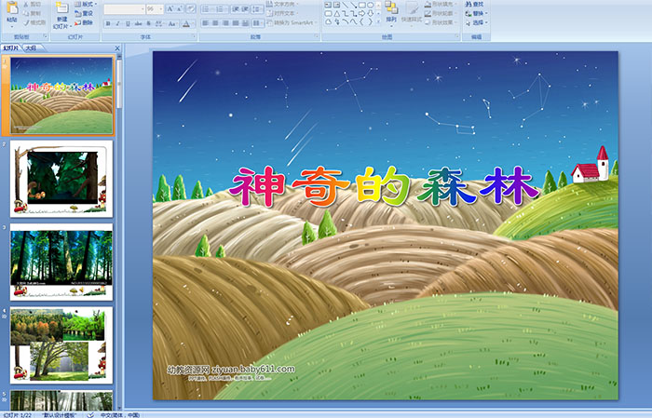The height and width of the screenshot is (418, 652).
Task: Click the Quick Styles (快速样式) button
Action: click(x=412, y=12)
